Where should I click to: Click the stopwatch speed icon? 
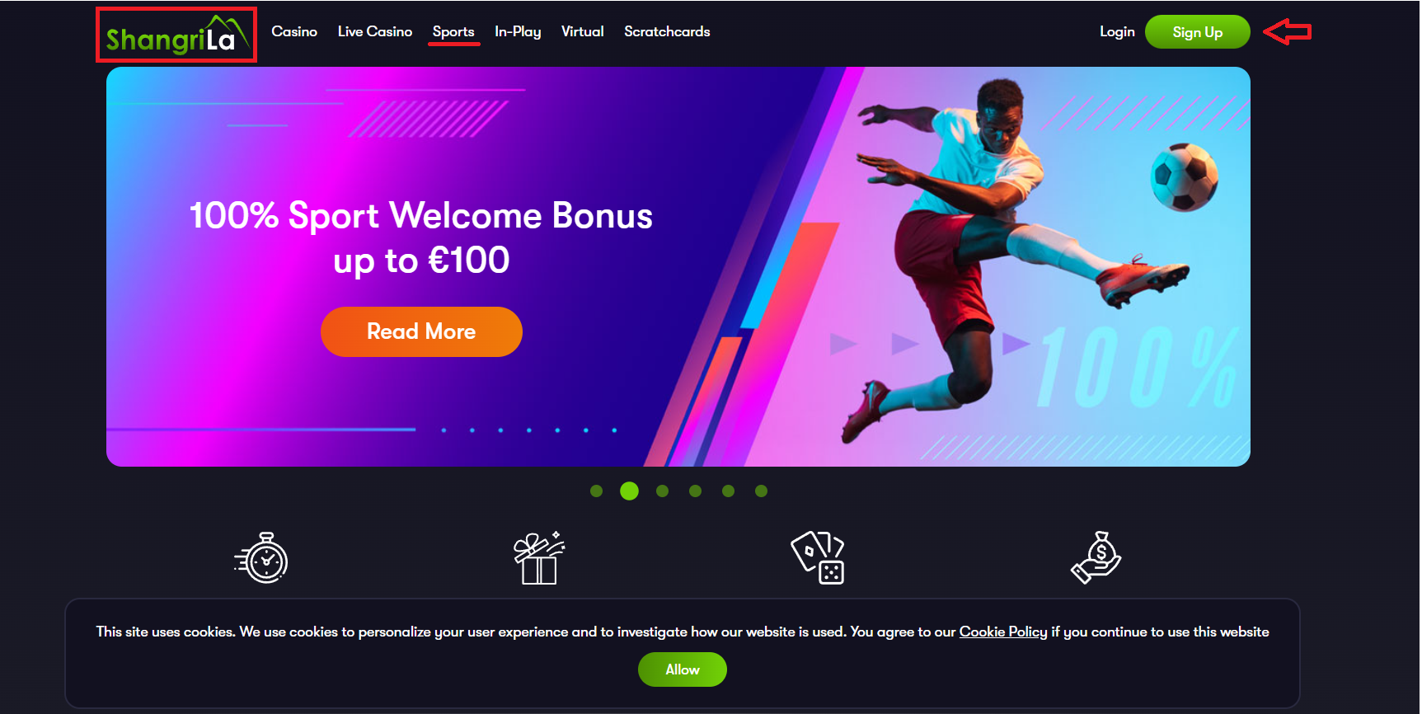[x=261, y=558]
